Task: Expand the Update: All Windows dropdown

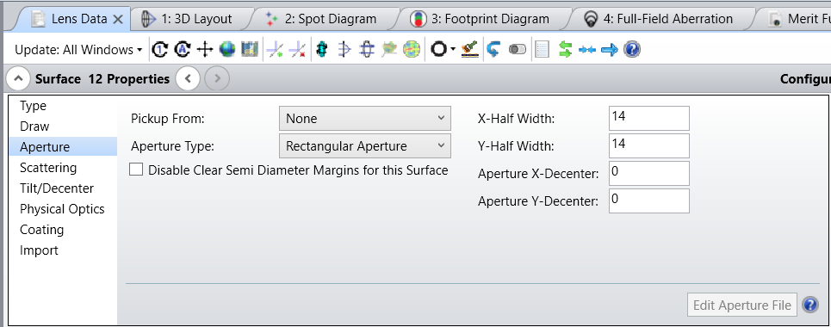Action: pos(78,50)
